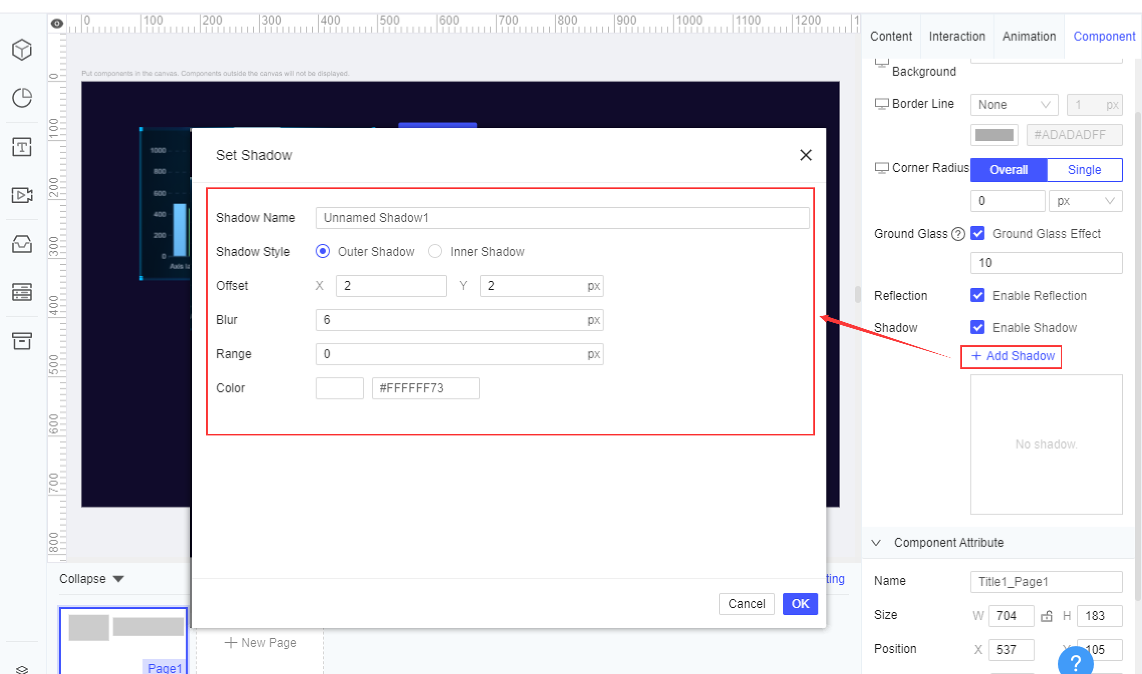The height and width of the screenshot is (674, 1142).
Task: Open corner radius px unit dropdown
Action: click(x=1085, y=201)
